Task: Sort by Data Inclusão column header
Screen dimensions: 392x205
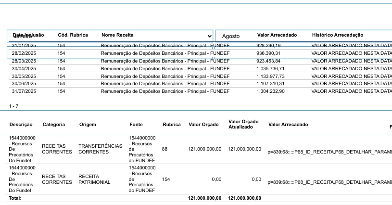Action: pos(29,35)
